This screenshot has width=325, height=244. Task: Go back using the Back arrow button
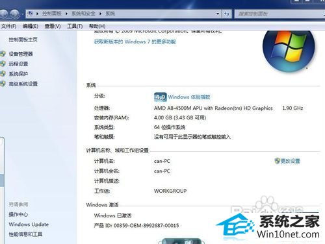(3, 14)
